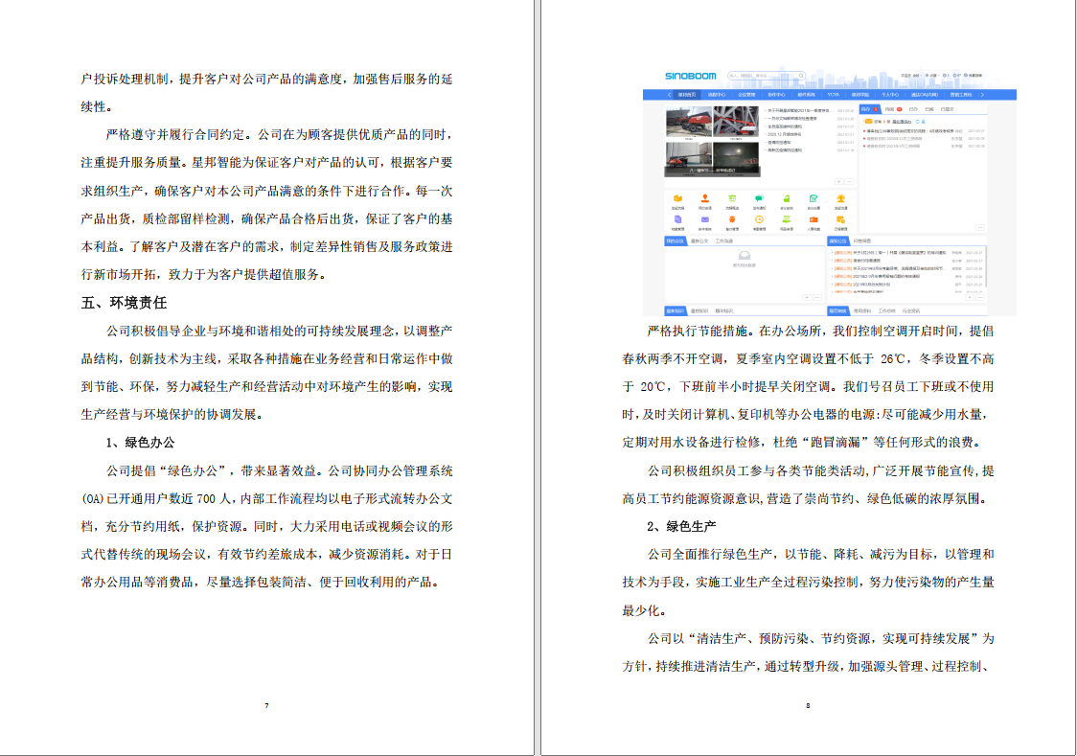
Task: Click the line starting '式代替传统的现场会议'
Action: [x=266, y=555]
